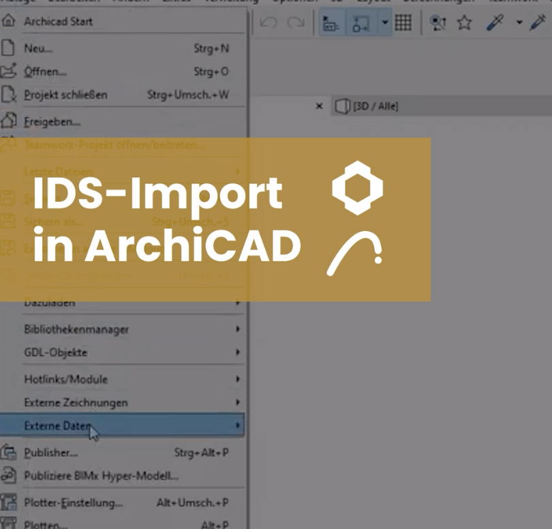Choose Publiziere BIMx Hyper-Modell...
Viewport: 552px width, 529px height.
pos(122,476)
